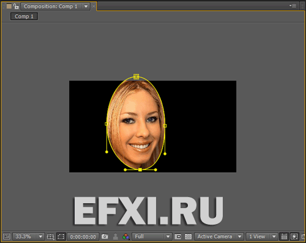Select the top mask vertex on the ellipse
306x243 pixels.
tap(136, 77)
